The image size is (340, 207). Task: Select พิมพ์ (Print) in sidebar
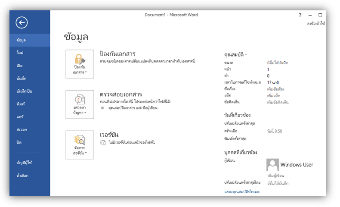pos(30,104)
